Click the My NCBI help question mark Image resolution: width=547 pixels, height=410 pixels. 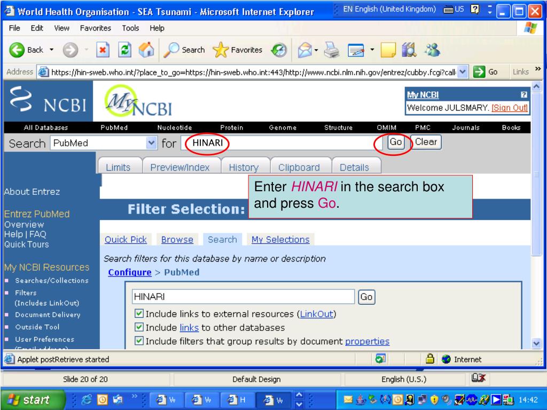523,94
